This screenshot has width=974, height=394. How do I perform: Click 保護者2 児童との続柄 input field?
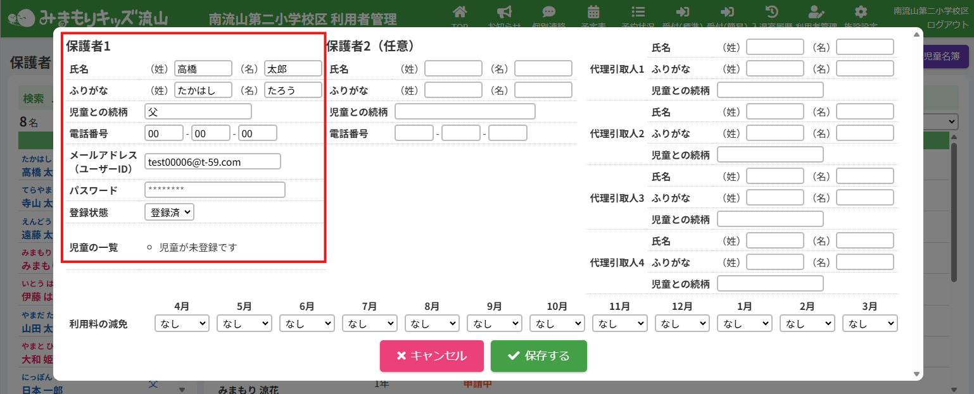point(465,112)
